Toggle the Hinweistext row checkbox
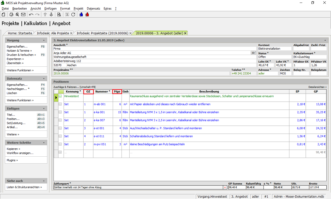The width and height of the screenshot is (331, 199). click(x=60, y=96)
